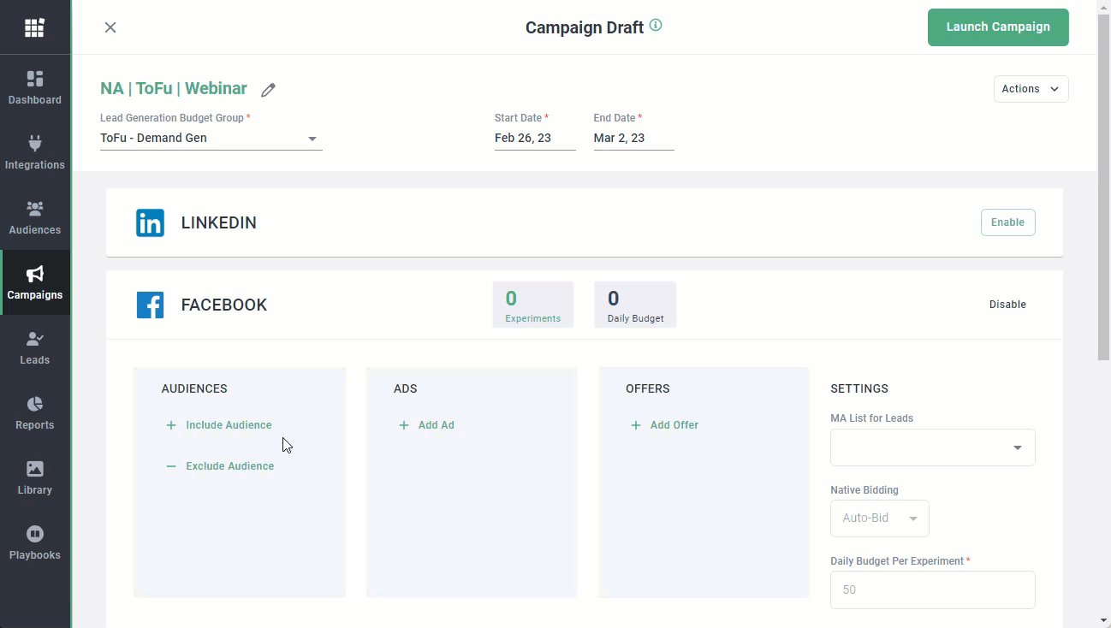Viewport: 1111px width, 628px height.
Task: Expand the MA List for Leads dropdown
Action: [x=932, y=447]
